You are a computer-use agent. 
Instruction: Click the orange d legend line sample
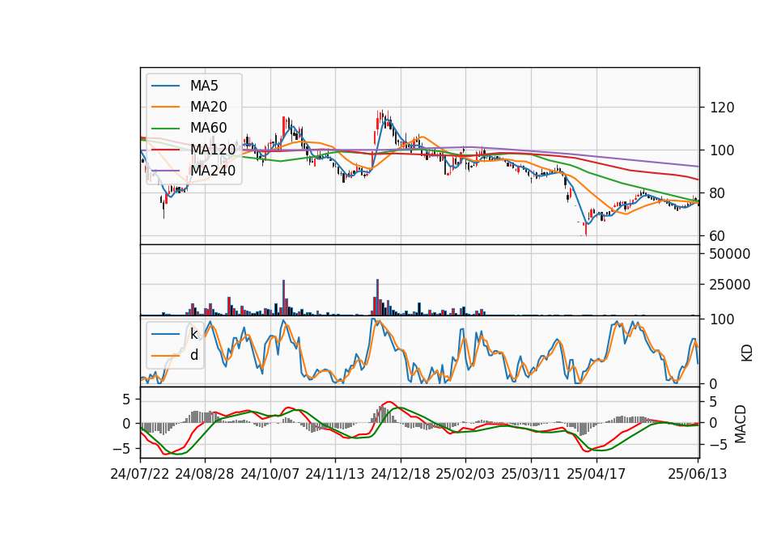165,355
